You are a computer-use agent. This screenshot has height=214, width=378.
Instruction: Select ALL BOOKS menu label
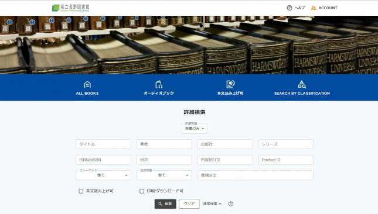[x=87, y=94]
